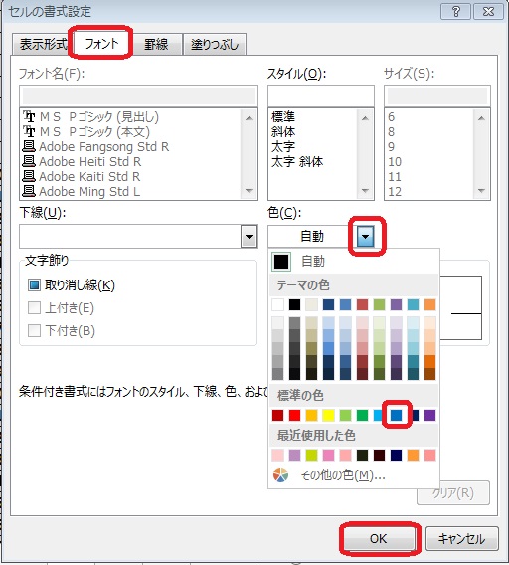Select the black 自動 color square
The height and width of the screenshot is (565, 509).
point(281,261)
